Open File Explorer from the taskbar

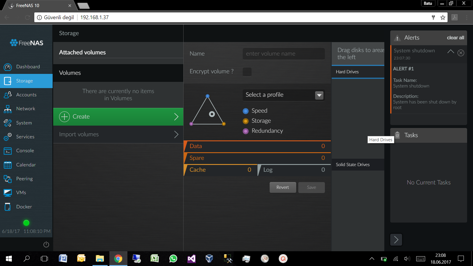pyautogui.click(x=100, y=259)
